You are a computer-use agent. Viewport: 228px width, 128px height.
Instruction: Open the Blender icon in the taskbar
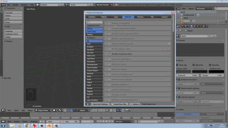[x=49, y=126]
